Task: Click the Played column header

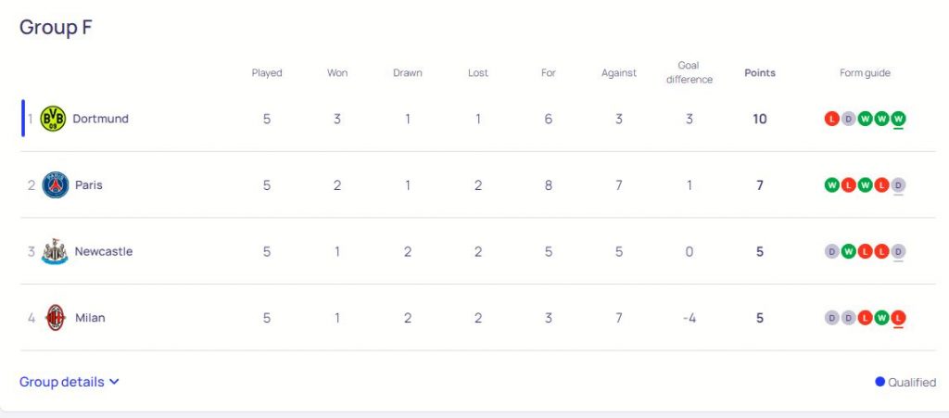Action: (x=267, y=73)
